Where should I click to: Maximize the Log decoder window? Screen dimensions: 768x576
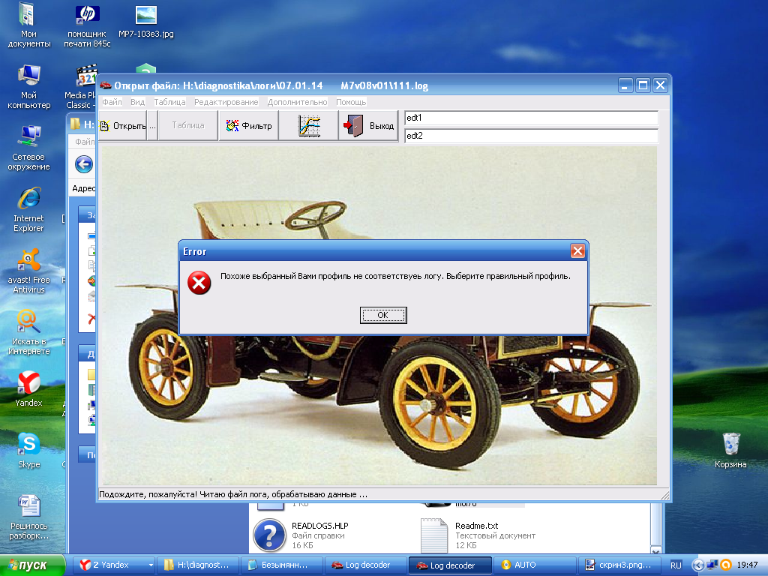tap(643, 85)
